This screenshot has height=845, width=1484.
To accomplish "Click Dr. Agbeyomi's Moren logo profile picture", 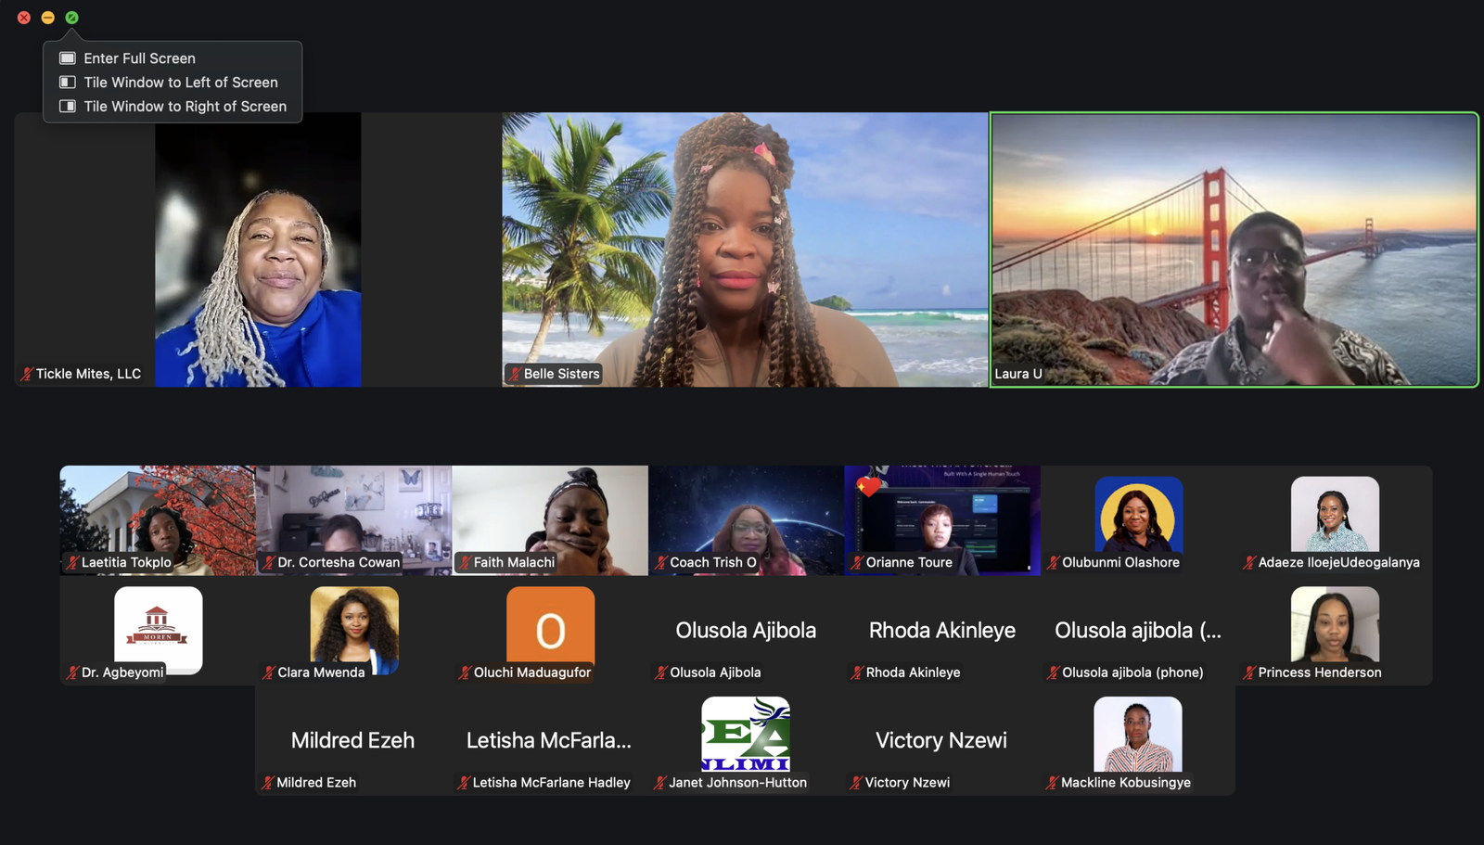I will (x=158, y=628).
